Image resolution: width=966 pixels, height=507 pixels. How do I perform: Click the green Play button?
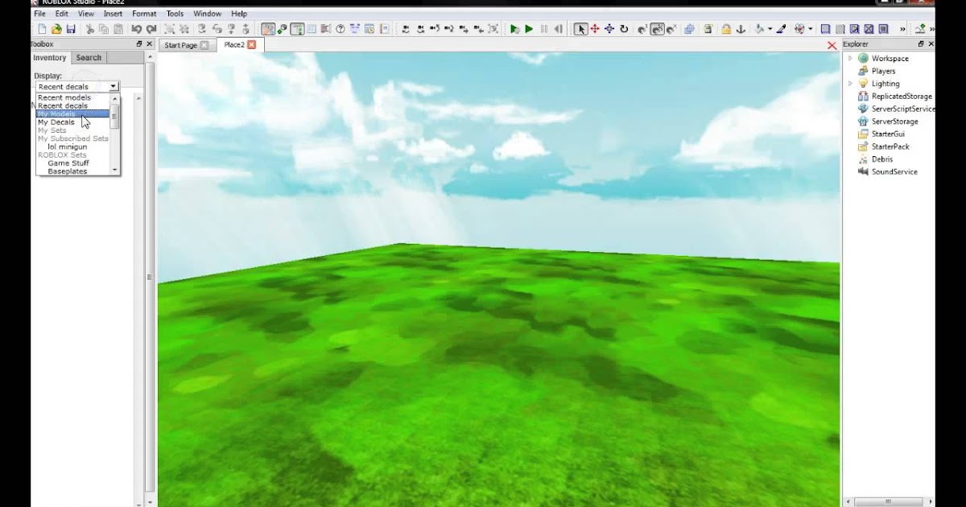point(529,29)
